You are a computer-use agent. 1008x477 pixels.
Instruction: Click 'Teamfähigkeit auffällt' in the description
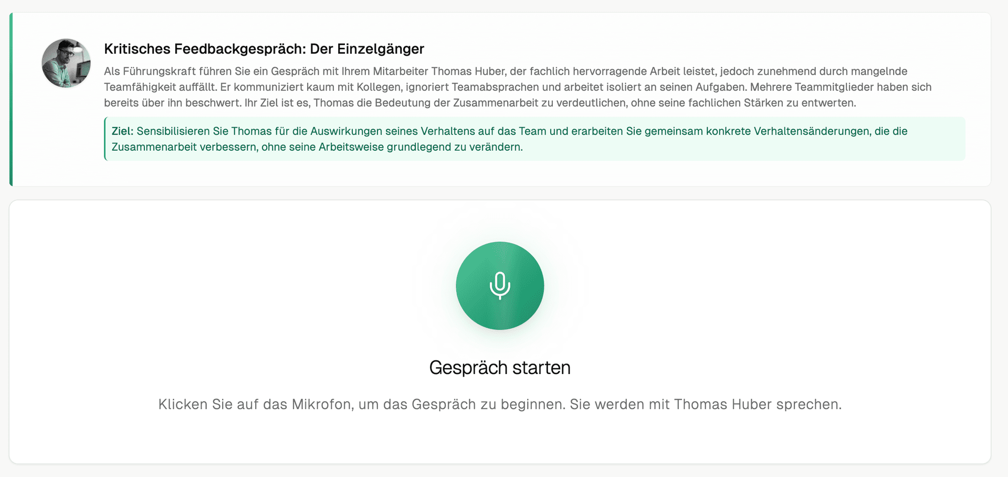pyautogui.click(x=160, y=87)
